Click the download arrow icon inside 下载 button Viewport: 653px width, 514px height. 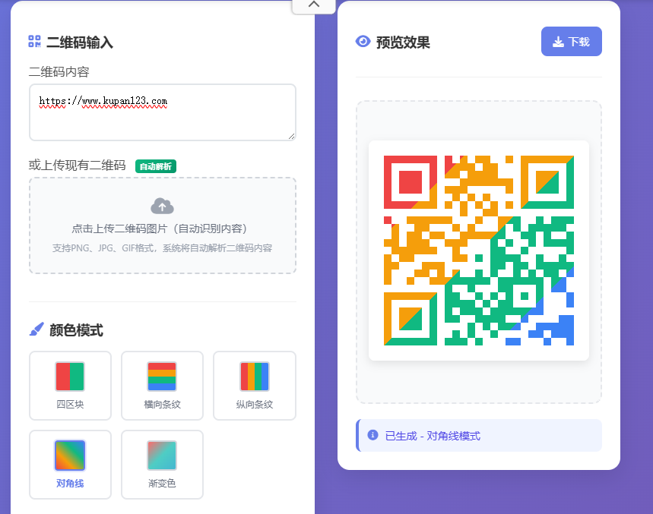[557, 41]
